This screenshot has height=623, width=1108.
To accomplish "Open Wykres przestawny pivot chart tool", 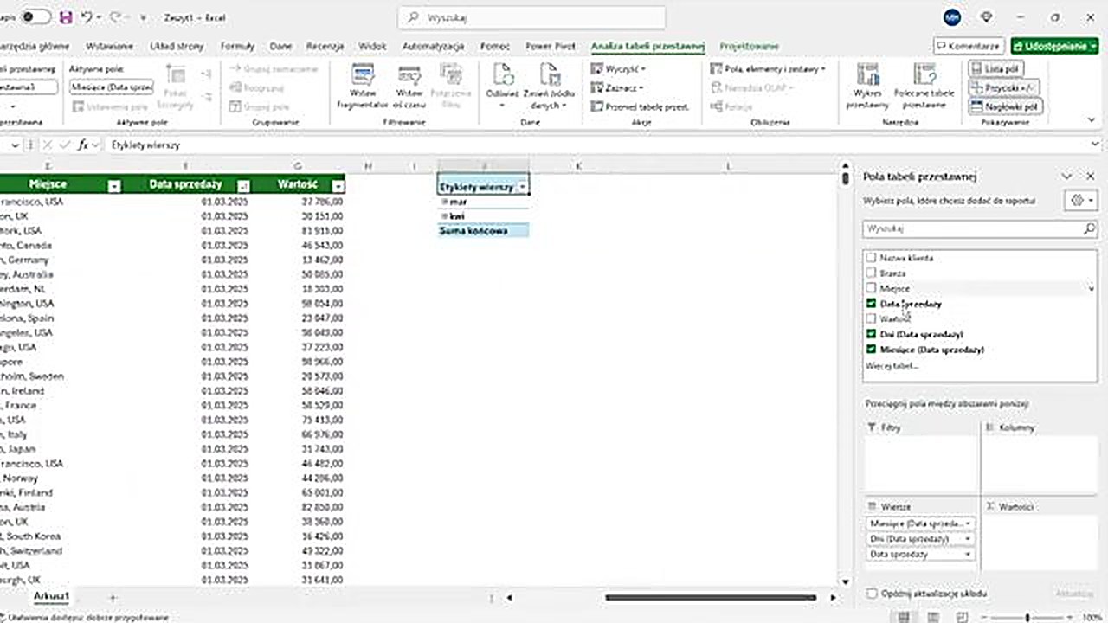I will 867,76.
